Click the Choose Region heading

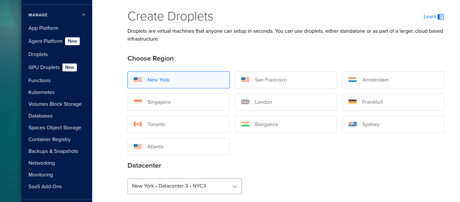[150, 59]
